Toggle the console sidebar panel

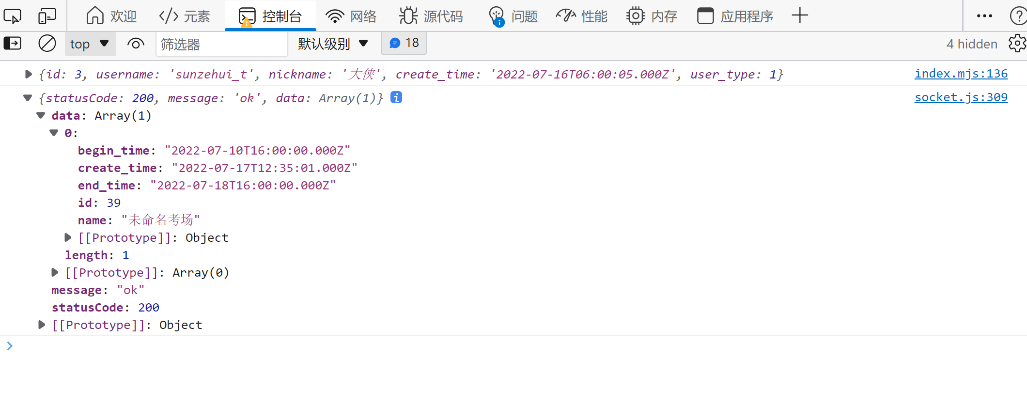(13, 44)
